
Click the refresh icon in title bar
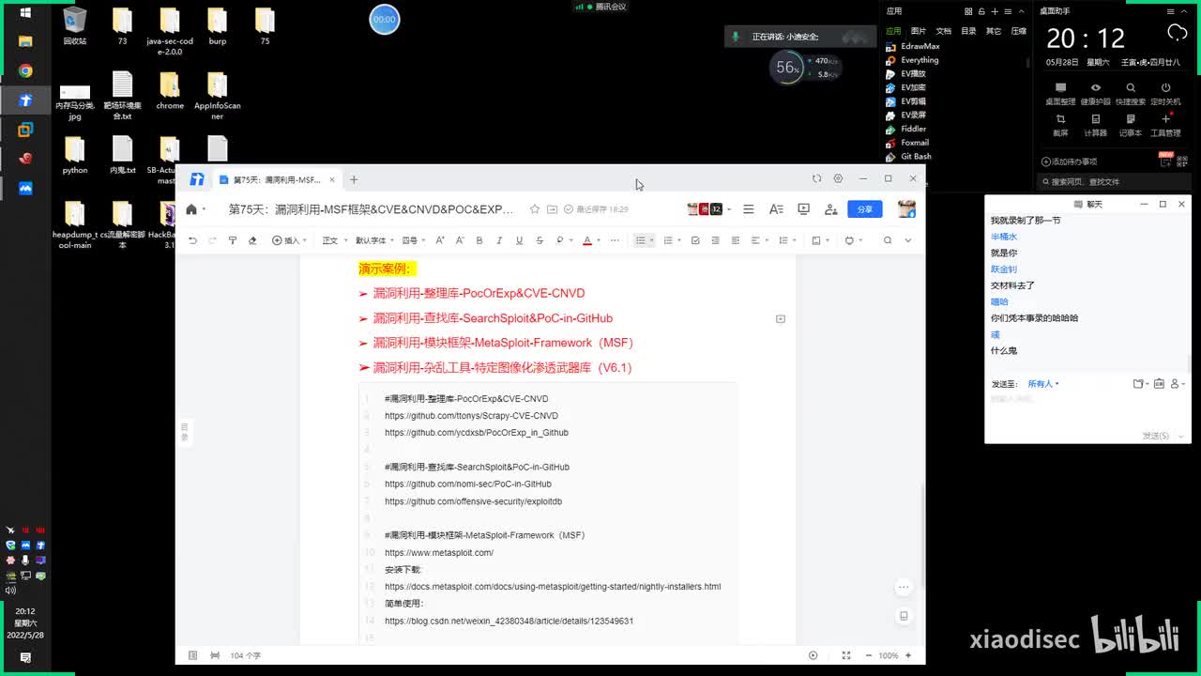816,178
